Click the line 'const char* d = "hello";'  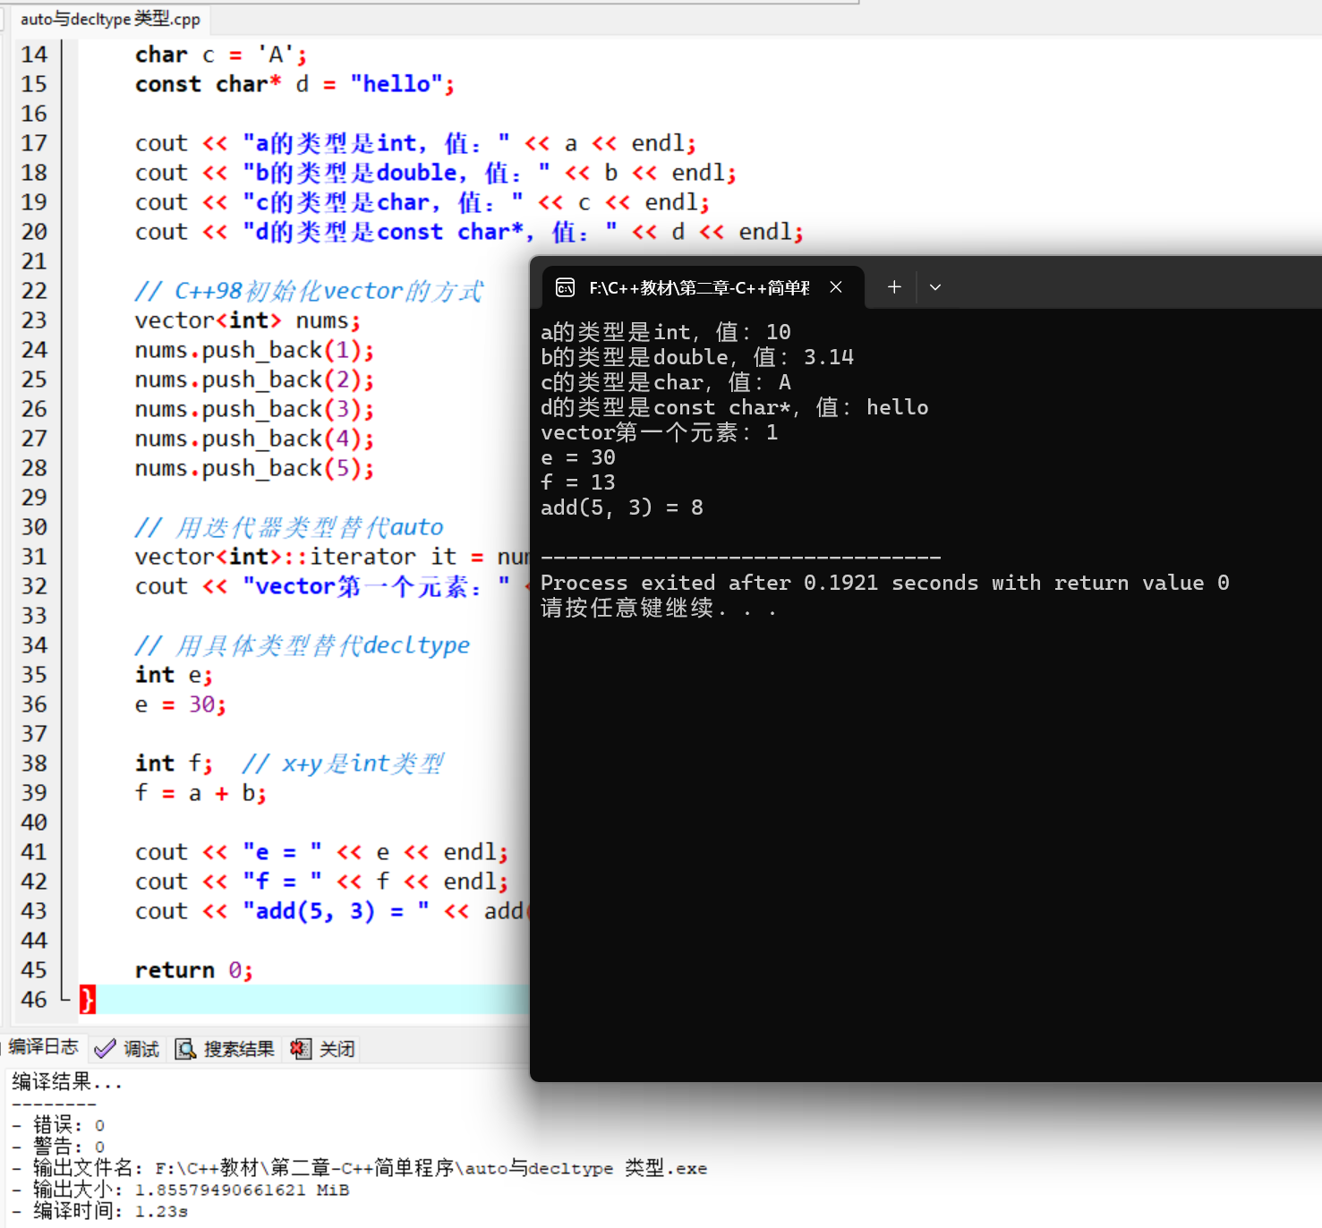tap(295, 84)
